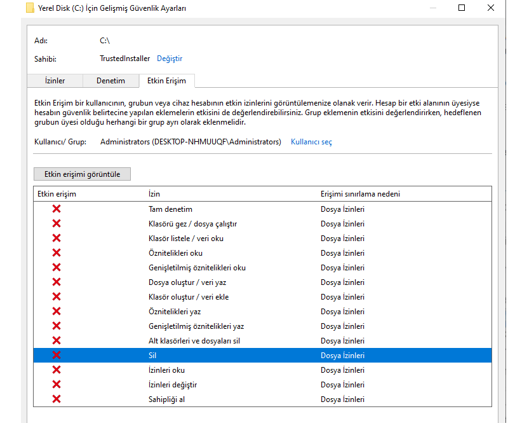508x423 pixels.
Task: Click the folder icon in the title bar
Action: [30, 8]
